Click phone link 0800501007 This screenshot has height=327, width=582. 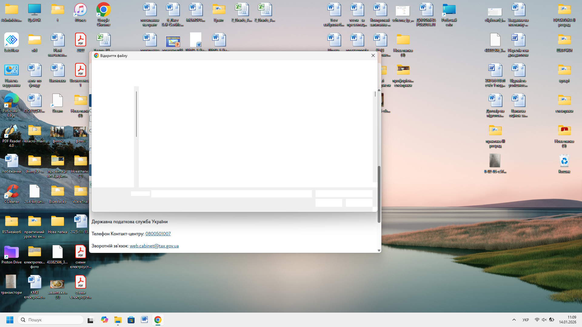point(158,234)
